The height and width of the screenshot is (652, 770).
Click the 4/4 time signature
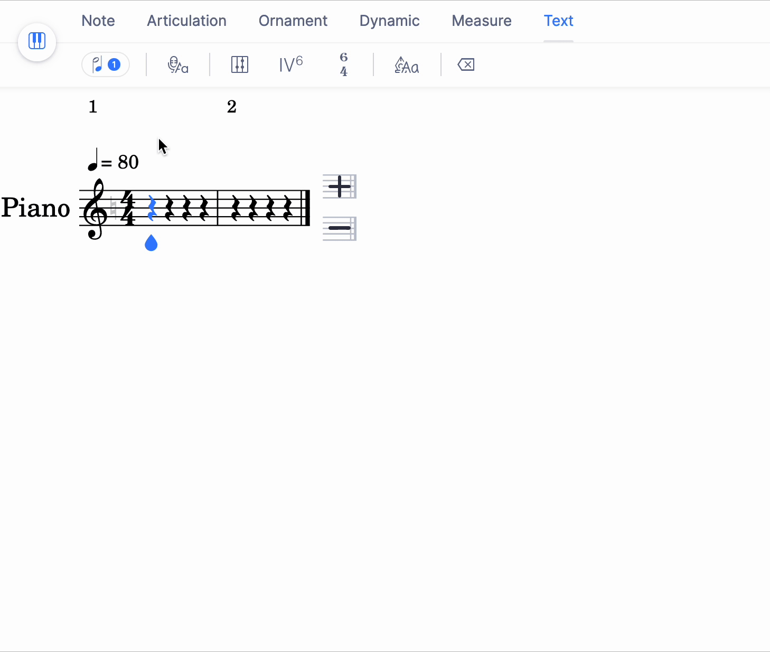click(128, 208)
